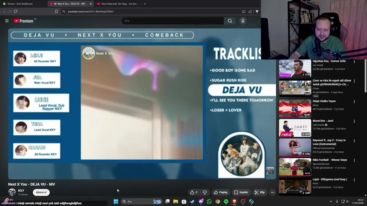Open site settings icon in address bar
The width and height of the screenshot is (367, 206).
(64, 11)
